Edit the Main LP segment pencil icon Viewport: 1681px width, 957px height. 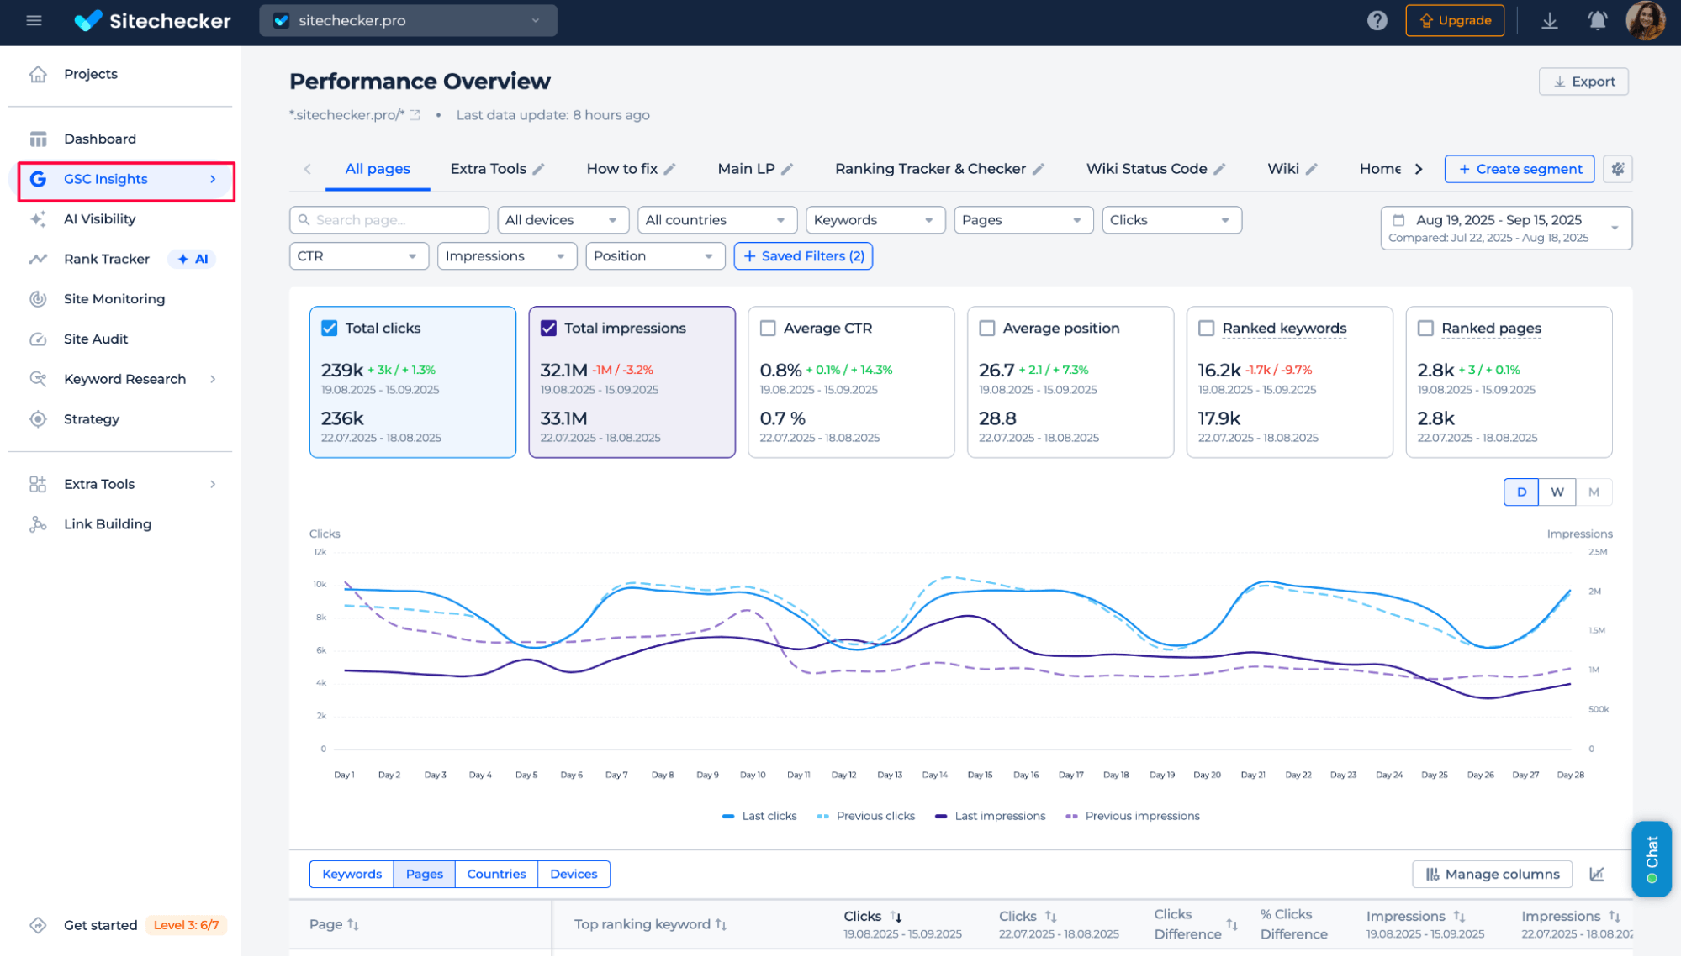787,169
